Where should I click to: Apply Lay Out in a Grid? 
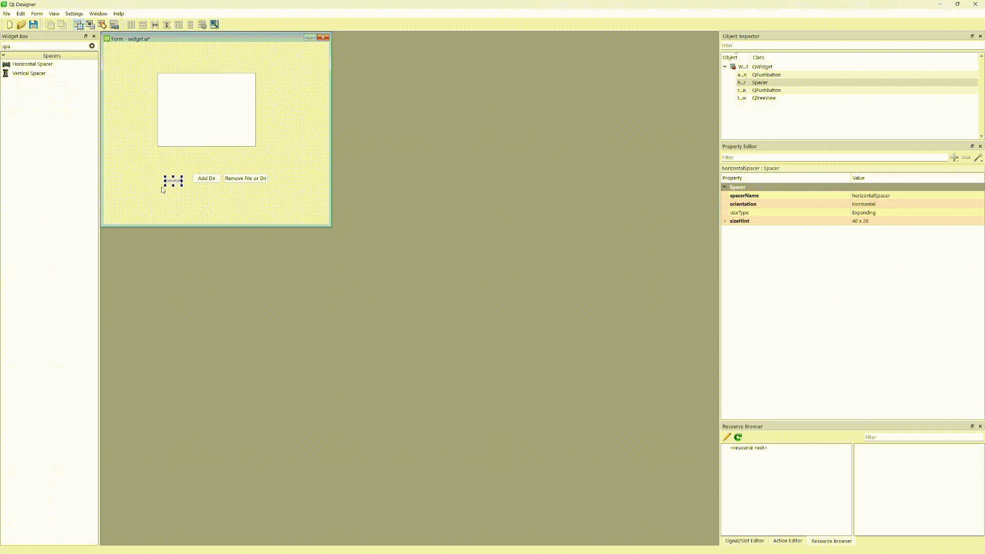(x=179, y=24)
